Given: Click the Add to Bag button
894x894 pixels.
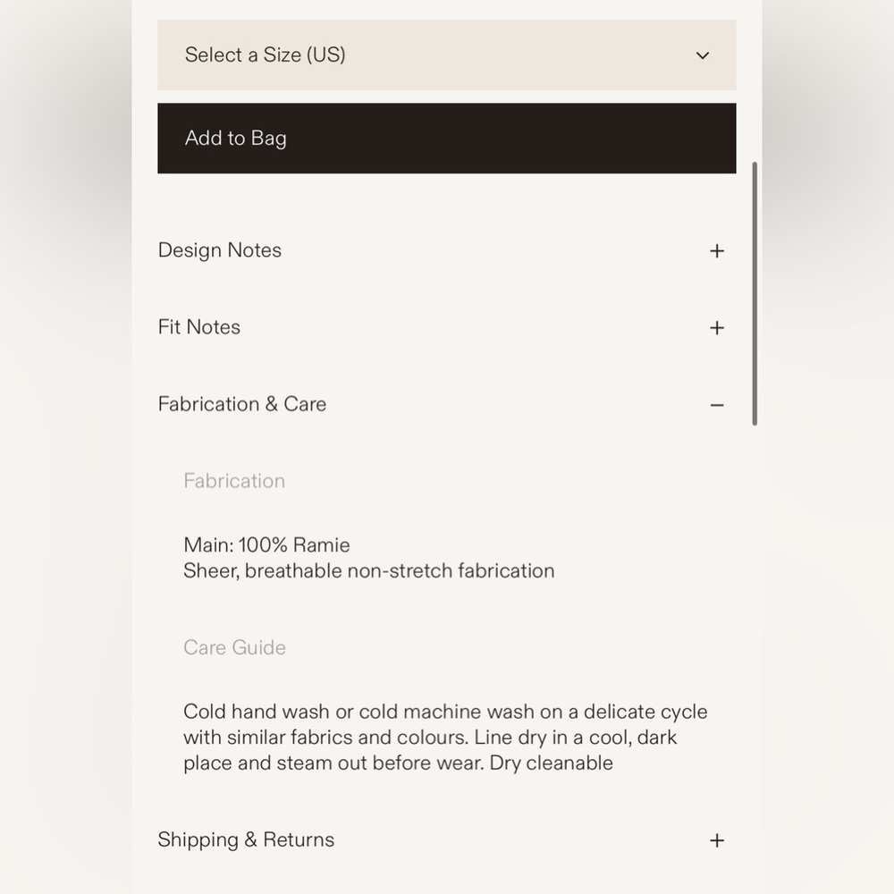Looking at the screenshot, I should (x=446, y=138).
